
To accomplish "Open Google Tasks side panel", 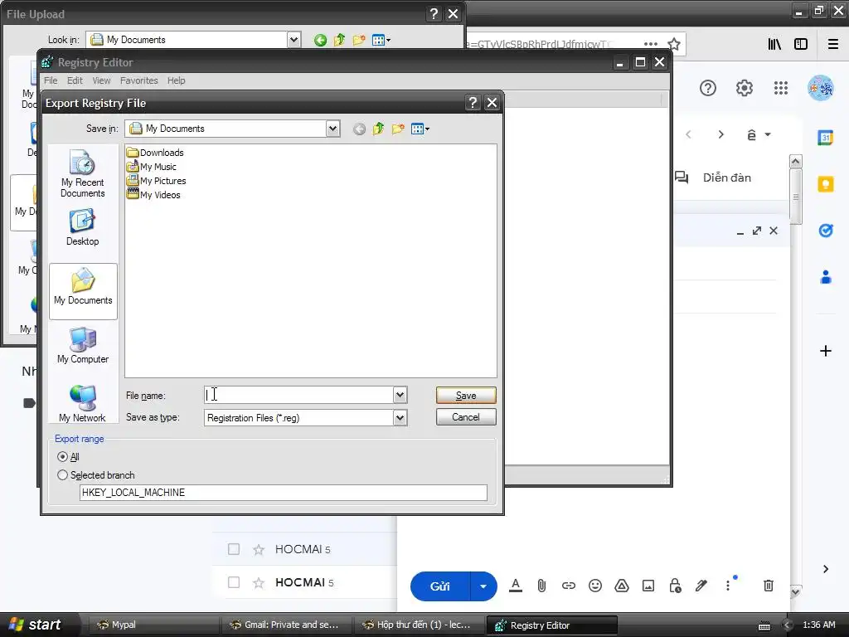I will click(825, 231).
